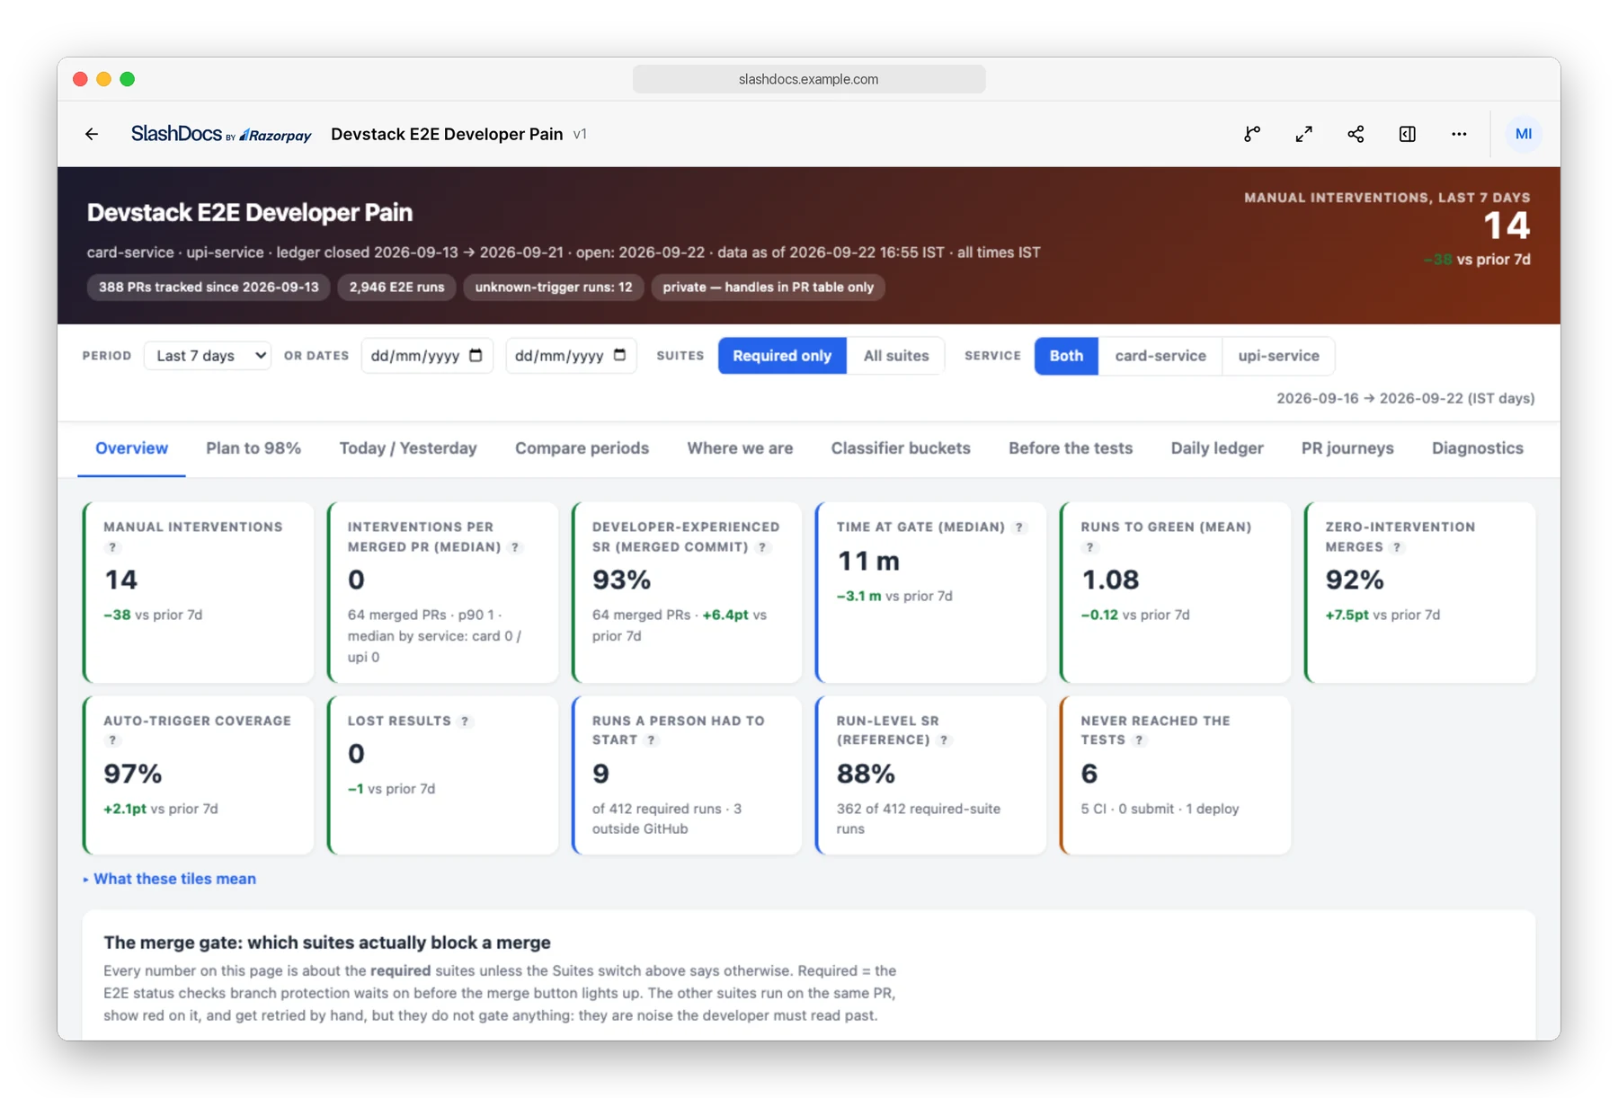The image size is (1618, 1098).
Task: Open Before the tests tab
Action: coord(1071,448)
